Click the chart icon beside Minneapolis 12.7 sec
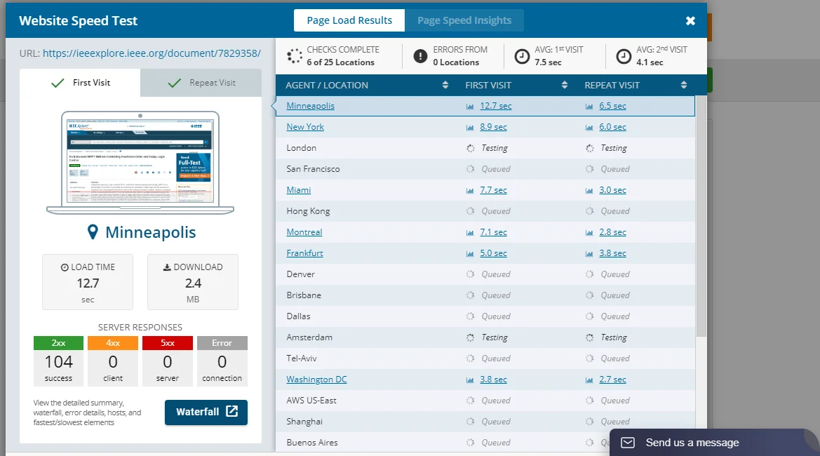This screenshot has width=820, height=456. click(470, 107)
